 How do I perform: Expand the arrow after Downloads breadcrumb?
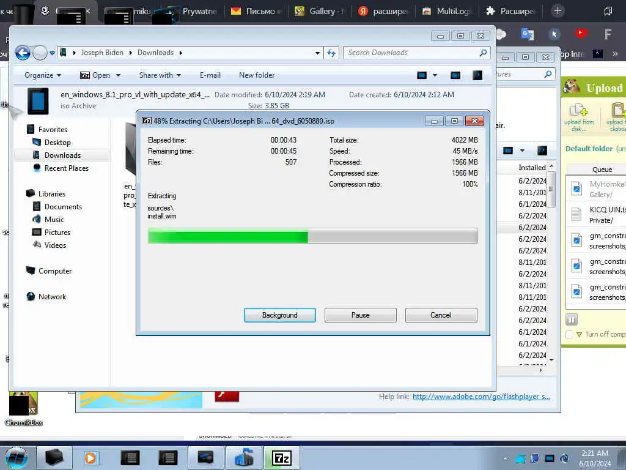[x=181, y=53]
